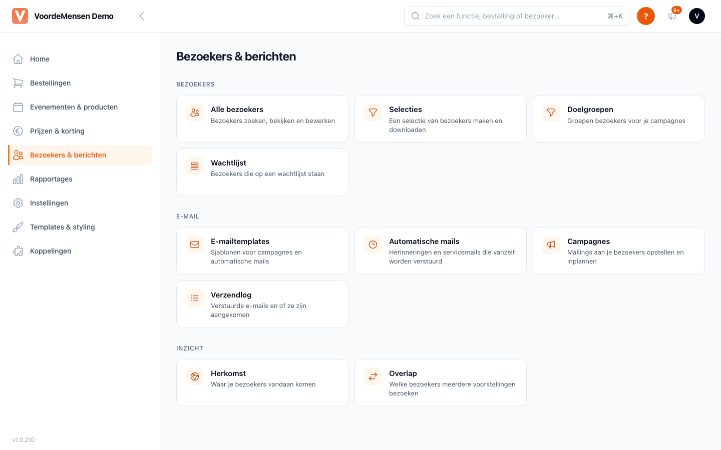This screenshot has height=450, width=721.
Task: Click the funnel icon on Doelgroepen card
Action: pyautogui.click(x=551, y=112)
